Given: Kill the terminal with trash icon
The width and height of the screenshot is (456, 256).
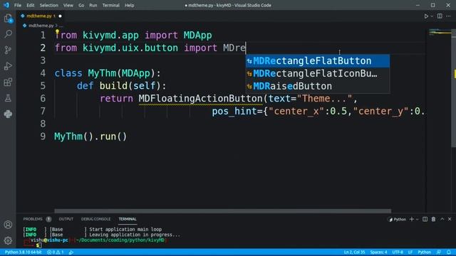Looking at the screenshot, I should point(433,220).
